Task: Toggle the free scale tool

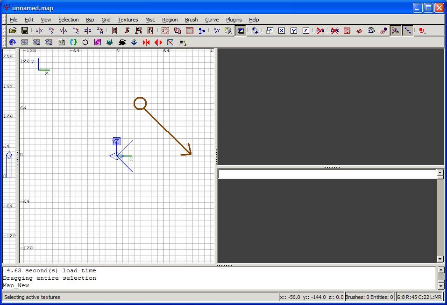Action: 270,30
